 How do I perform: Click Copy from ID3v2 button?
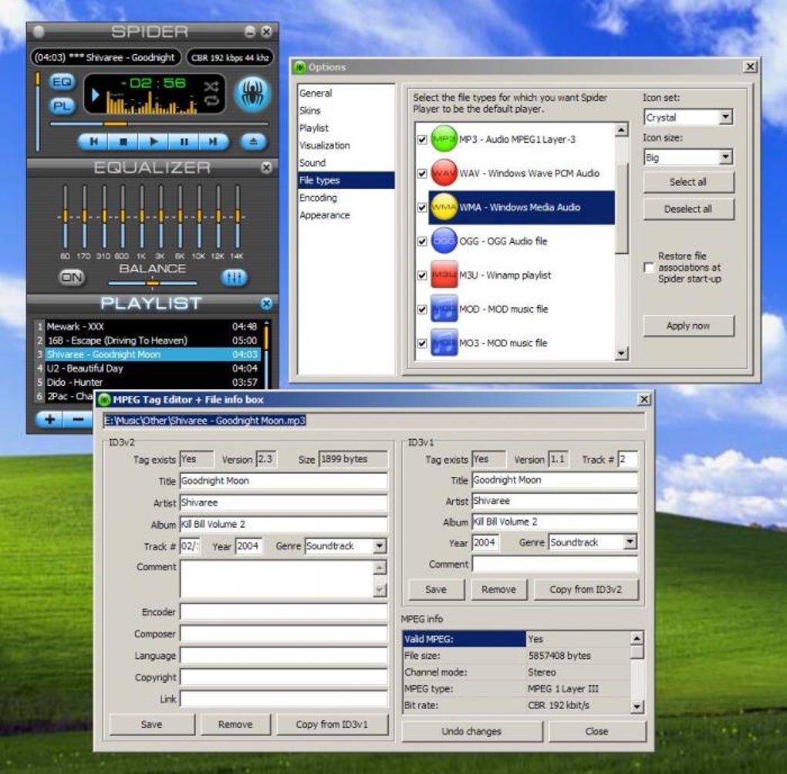click(x=586, y=590)
